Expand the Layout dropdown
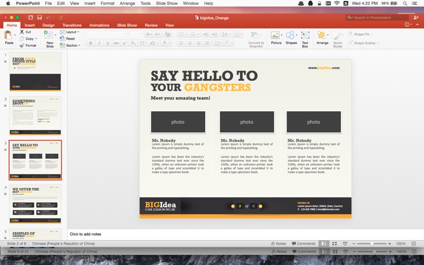The image size is (424, 265). (70, 32)
